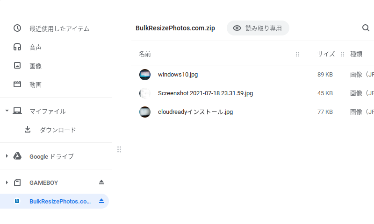Sort files by size column
Viewport: 374px width, 224px height.
point(326,54)
